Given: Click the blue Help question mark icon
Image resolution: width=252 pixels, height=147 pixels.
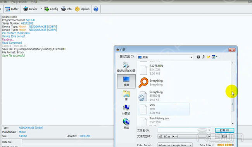Looking at the screenshot, I should [96, 9].
